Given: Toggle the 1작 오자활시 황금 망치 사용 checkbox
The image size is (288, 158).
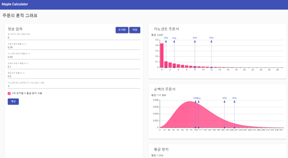Looking at the screenshot, I should [x=9, y=94].
